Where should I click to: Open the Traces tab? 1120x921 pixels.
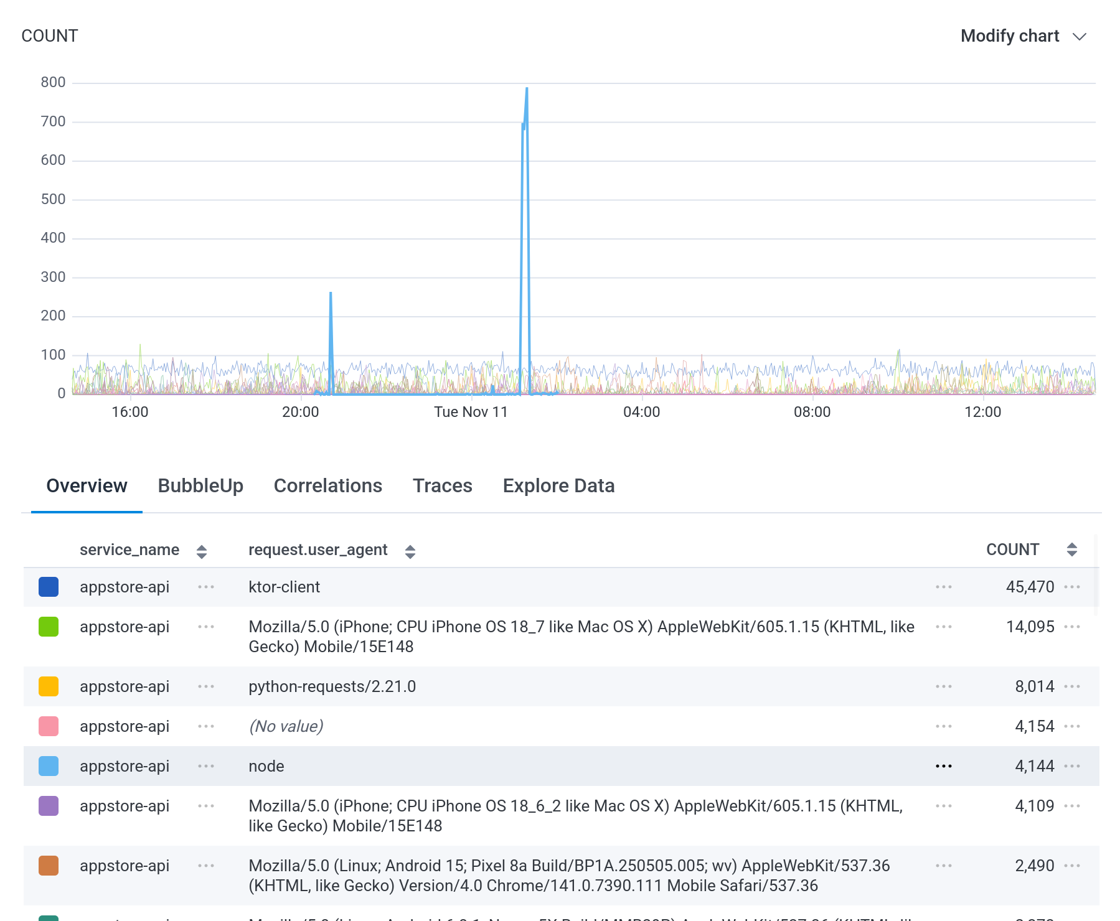pyautogui.click(x=442, y=485)
